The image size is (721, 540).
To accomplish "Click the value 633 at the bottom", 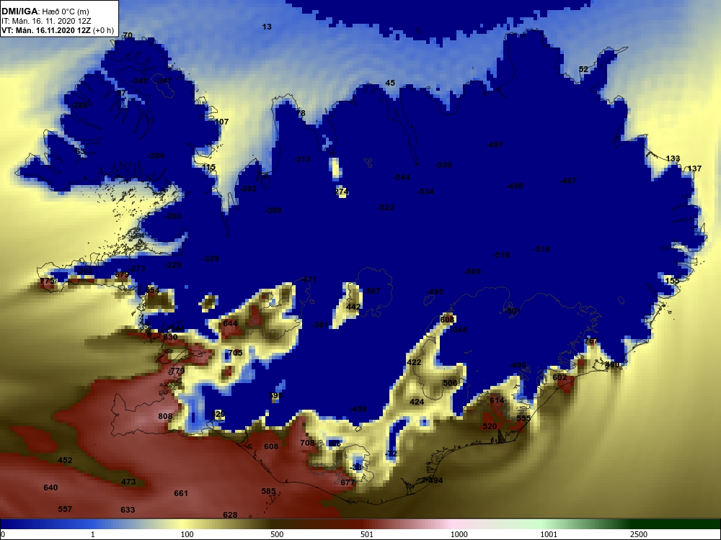I will click(x=128, y=510).
